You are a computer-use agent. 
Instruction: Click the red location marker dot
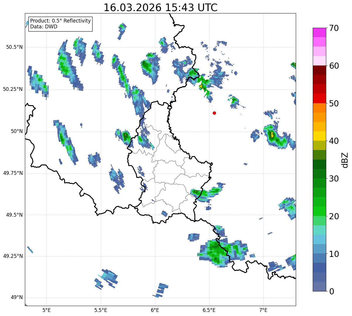click(214, 113)
